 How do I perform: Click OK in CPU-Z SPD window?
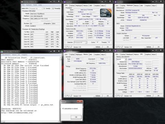tap(158, 96)
